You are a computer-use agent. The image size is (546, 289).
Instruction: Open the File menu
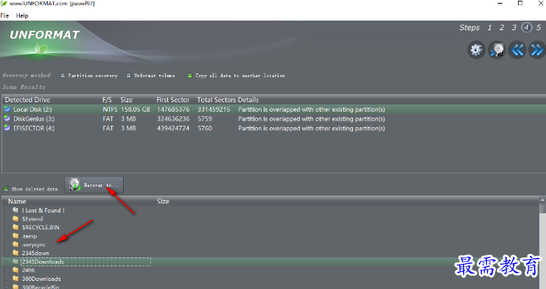[4, 15]
